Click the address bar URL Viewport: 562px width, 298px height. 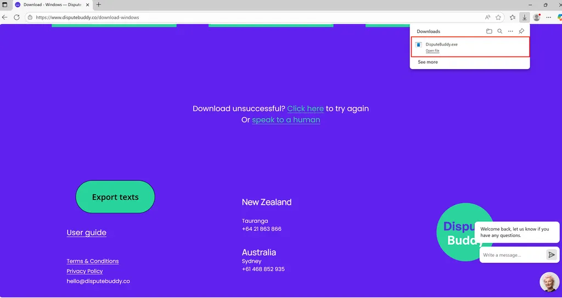(x=87, y=17)
